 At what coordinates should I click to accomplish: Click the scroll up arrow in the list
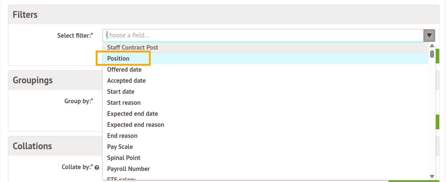432,46
